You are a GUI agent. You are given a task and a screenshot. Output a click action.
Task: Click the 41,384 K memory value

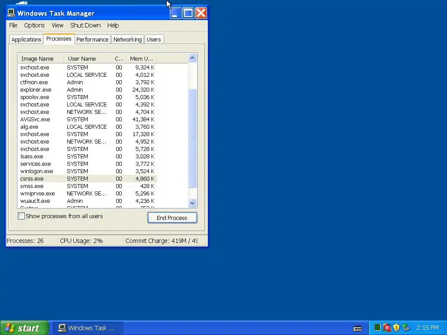143,120
